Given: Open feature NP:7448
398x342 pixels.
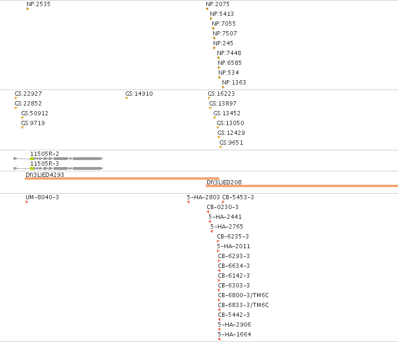Looking at the screenshot, I should click(229, 53).
